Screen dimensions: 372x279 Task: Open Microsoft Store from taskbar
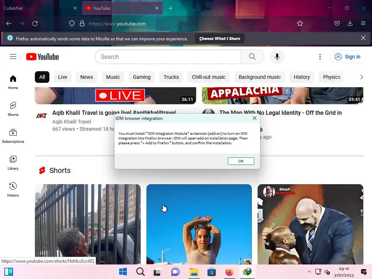[211, 272]
